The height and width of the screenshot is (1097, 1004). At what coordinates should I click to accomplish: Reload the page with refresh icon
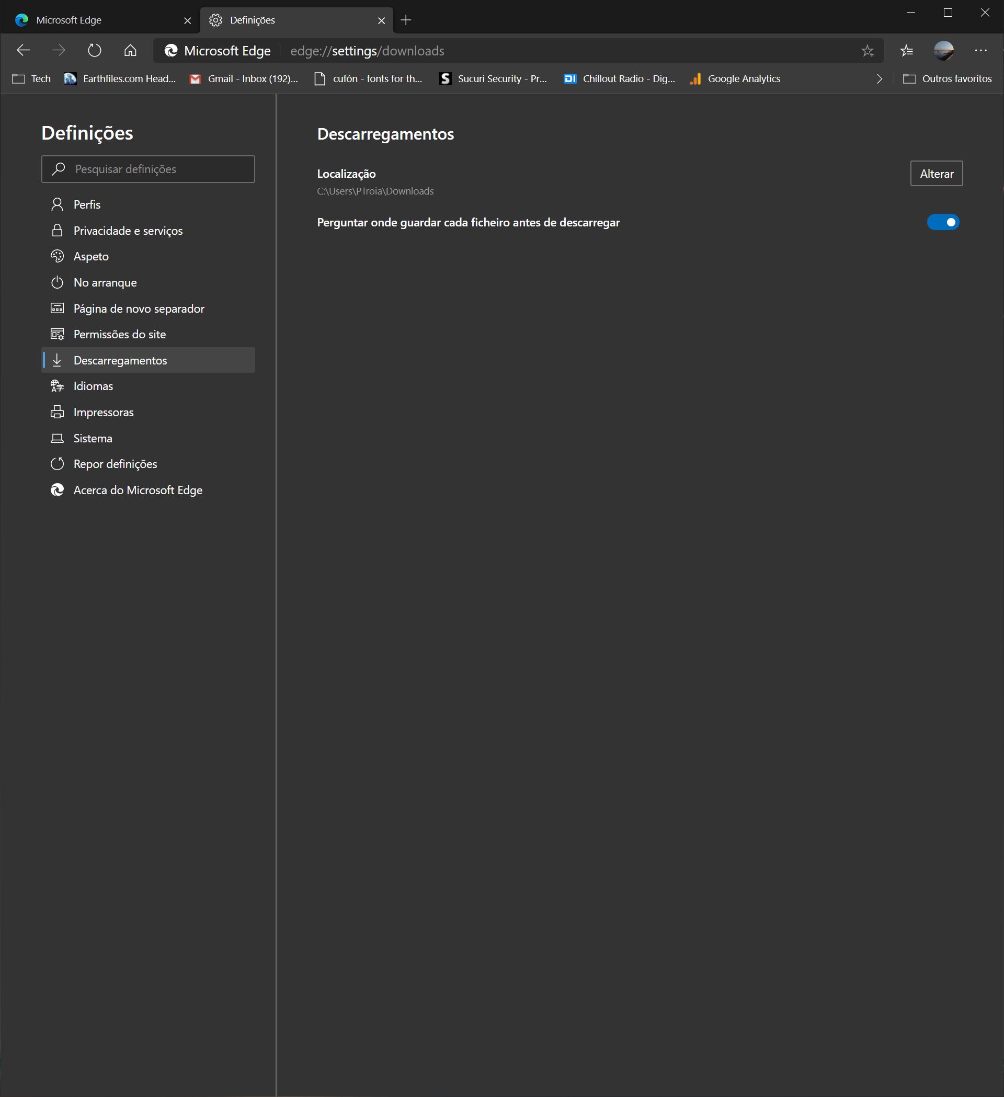tap(94, 51)
